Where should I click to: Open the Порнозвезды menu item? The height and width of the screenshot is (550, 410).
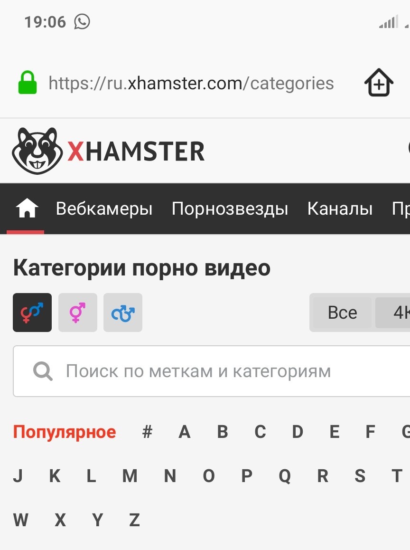tap(230, 209)
